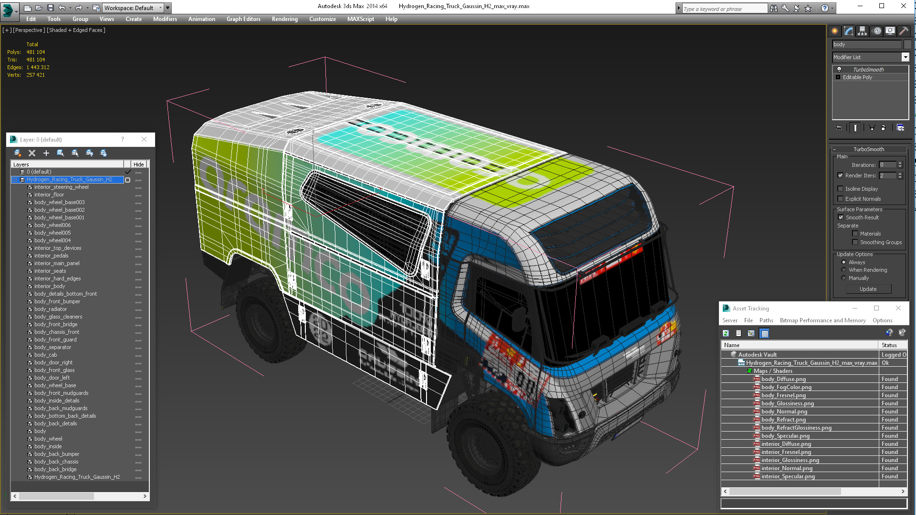Toggle Render Iters checkbox

(840, 175)
